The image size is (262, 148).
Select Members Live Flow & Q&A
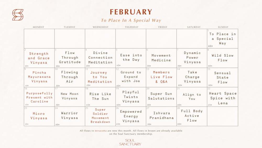[161, 77]
